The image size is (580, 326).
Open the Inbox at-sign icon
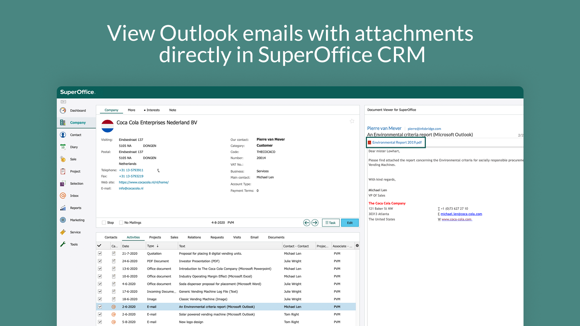[x=63, y=196]
